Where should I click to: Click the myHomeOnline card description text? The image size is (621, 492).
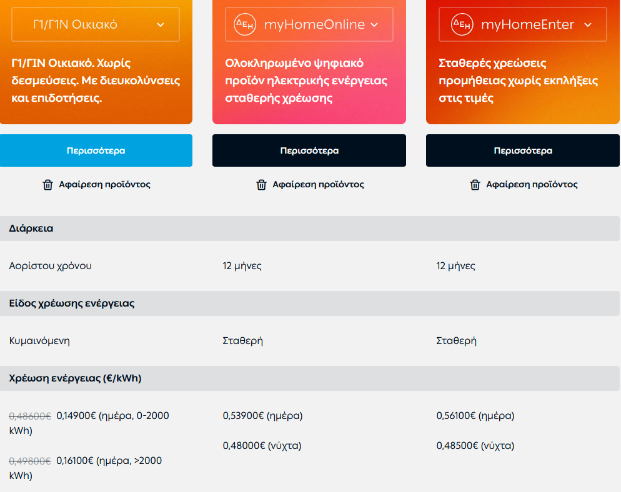point(306,81)
